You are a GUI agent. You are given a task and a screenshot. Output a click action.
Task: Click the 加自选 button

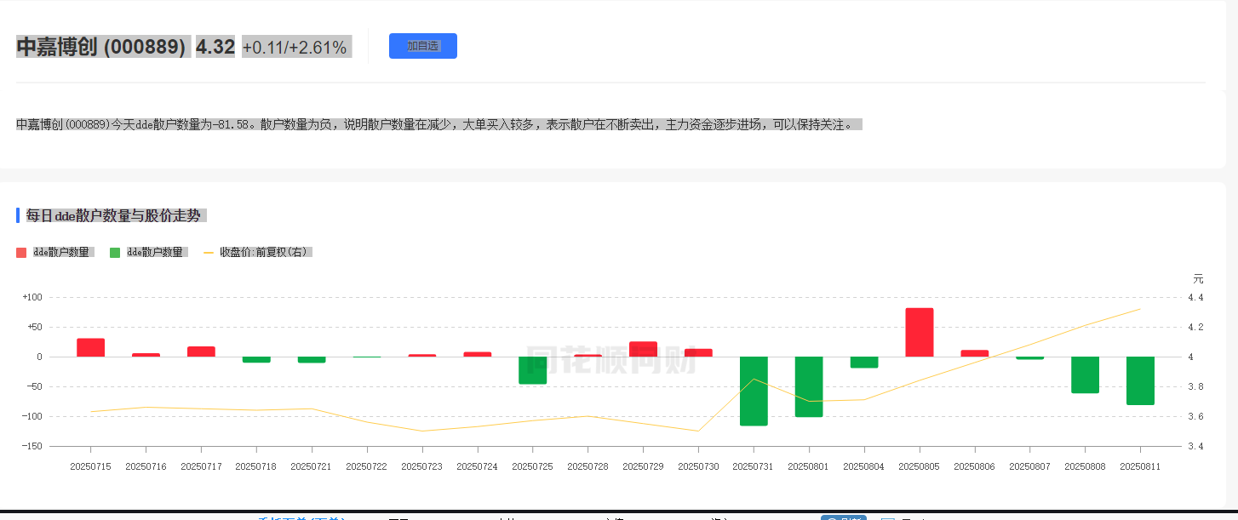pyautogui.click(x=422, y=46)
